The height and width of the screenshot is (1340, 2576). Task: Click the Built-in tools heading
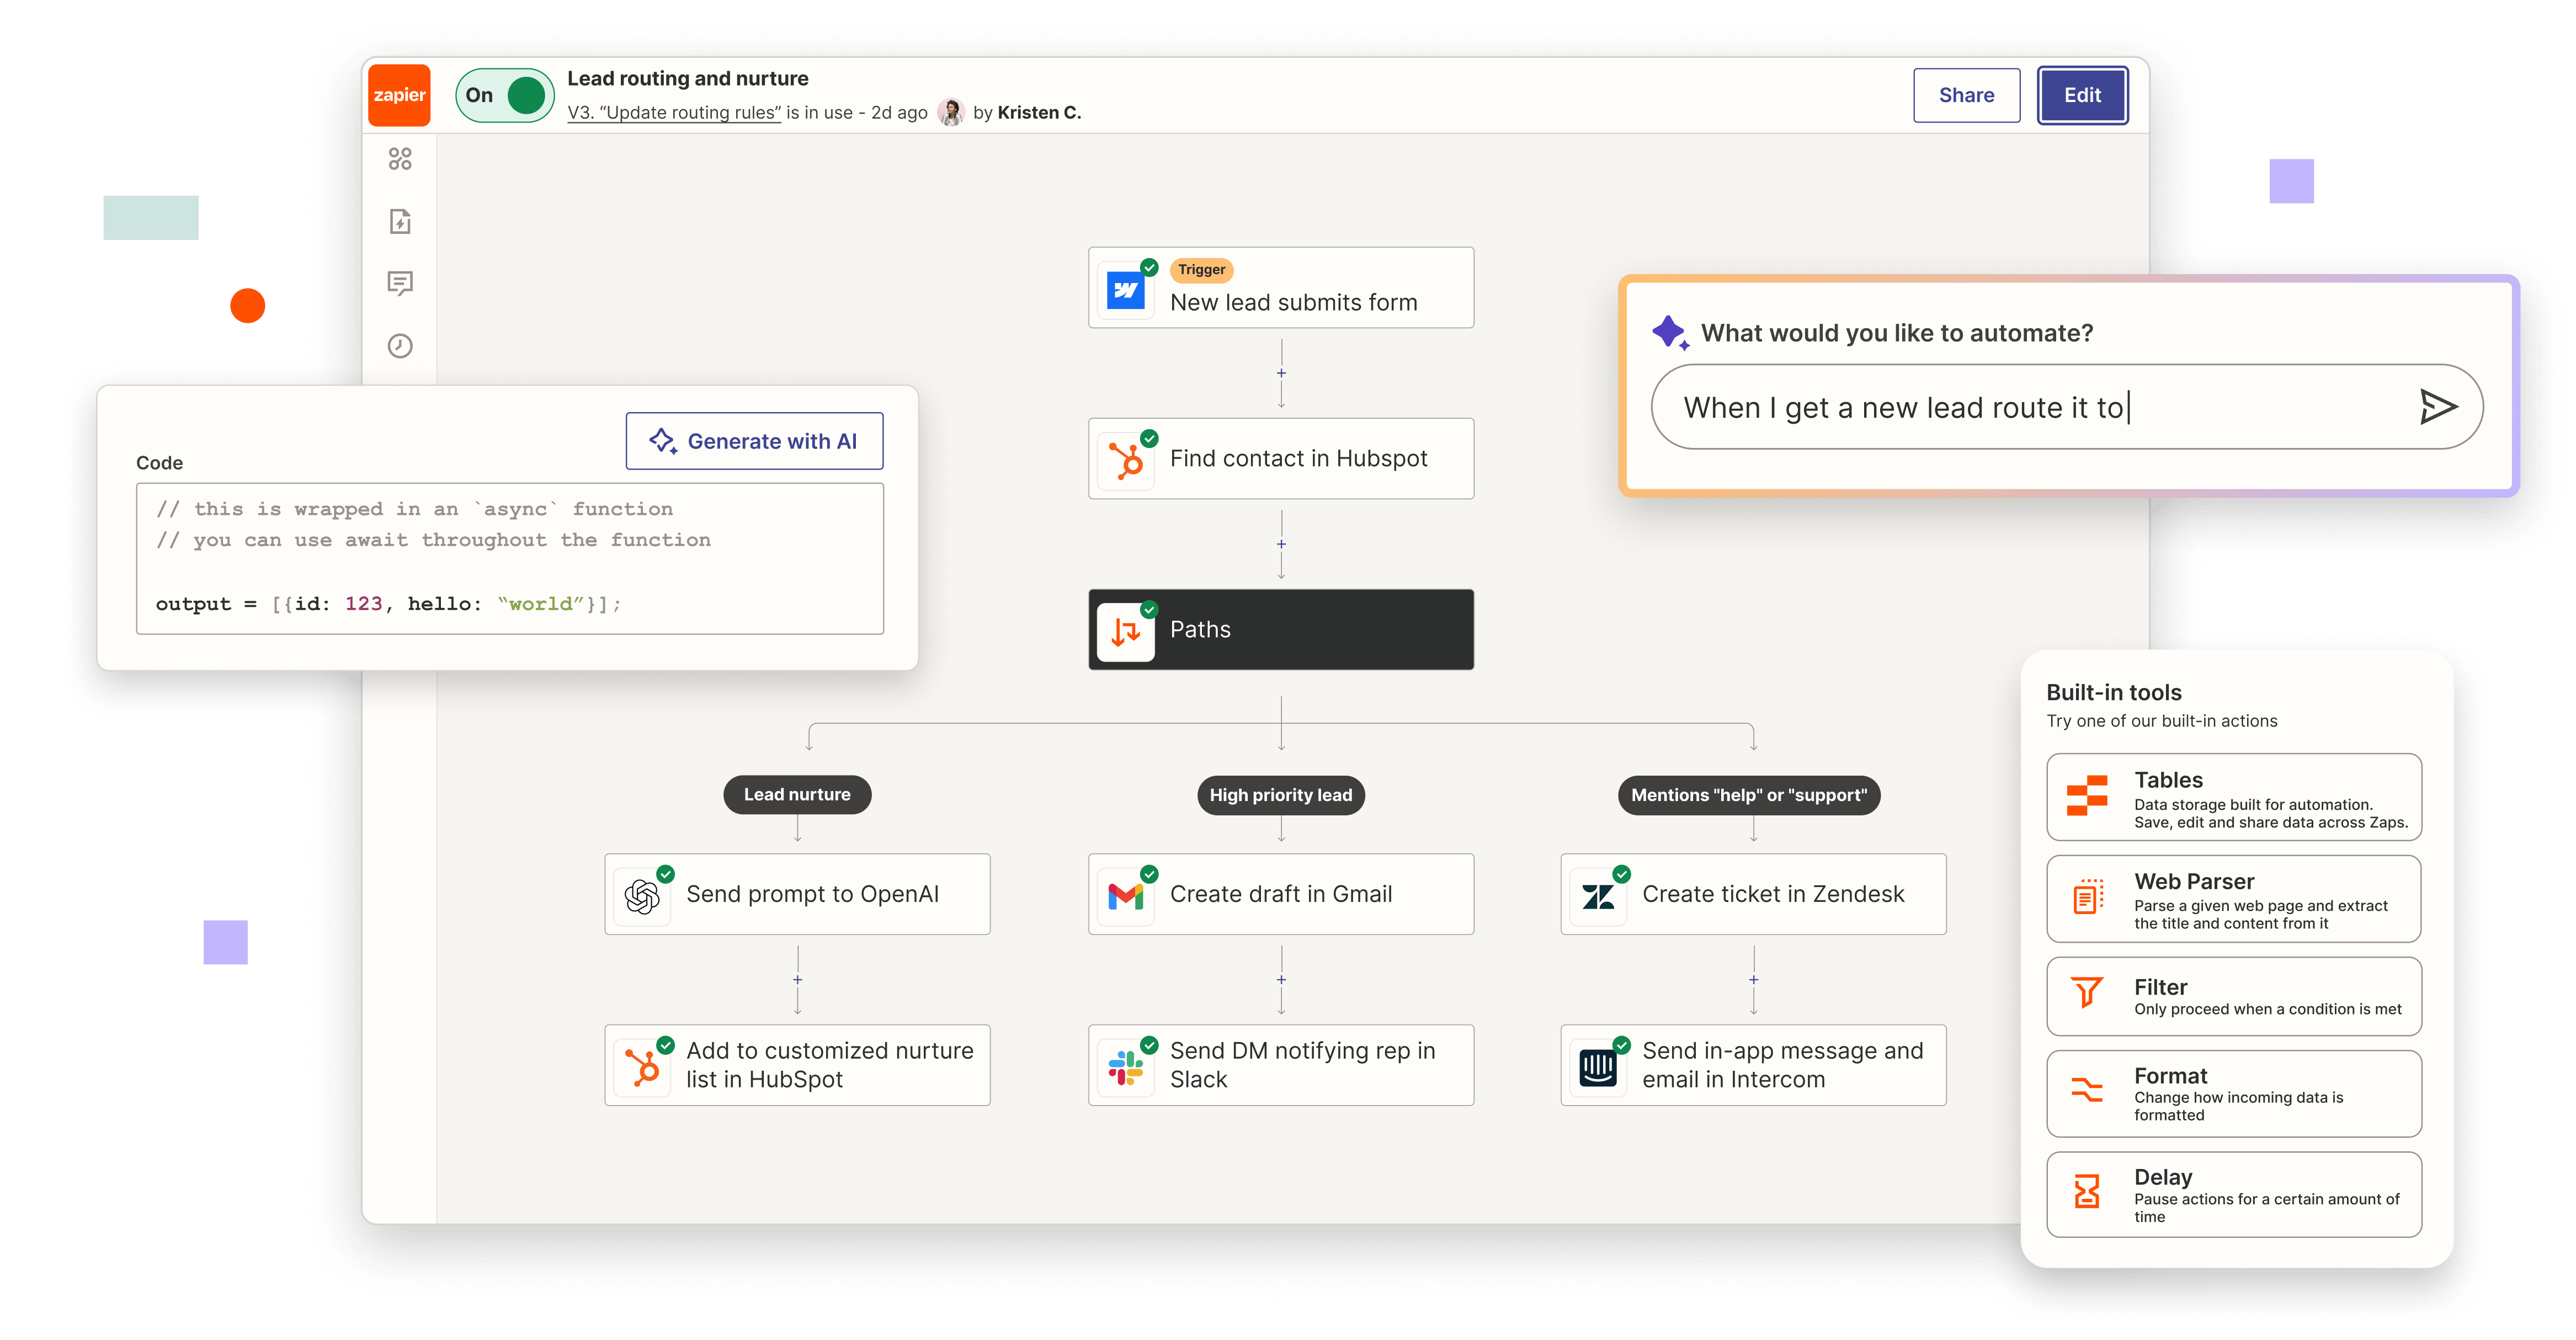coord(2113,692)
